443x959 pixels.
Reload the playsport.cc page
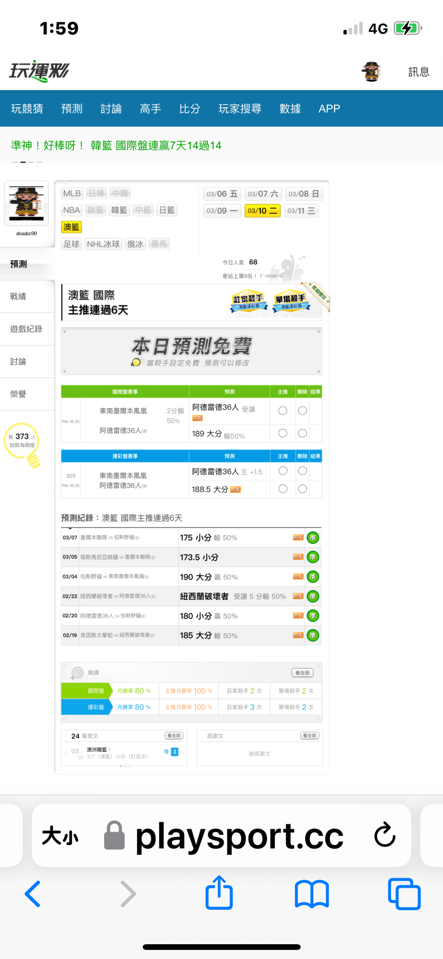385,835
